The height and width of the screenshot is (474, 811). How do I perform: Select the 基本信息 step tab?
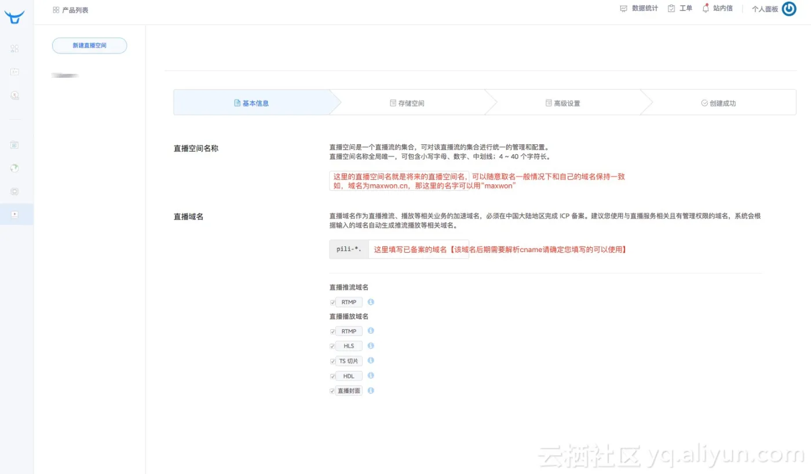pyautogui.click(x=251, y=103)
